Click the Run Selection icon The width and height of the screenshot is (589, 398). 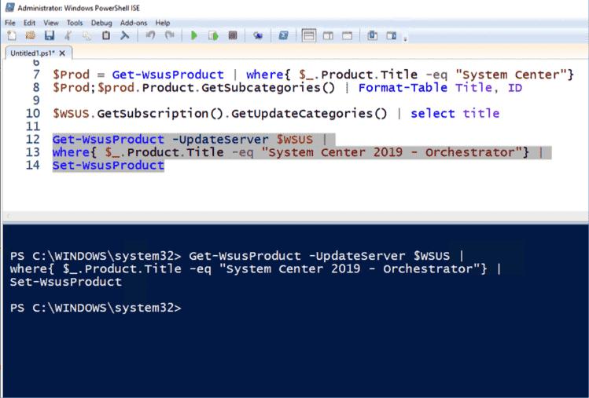(x=213, y=35)
